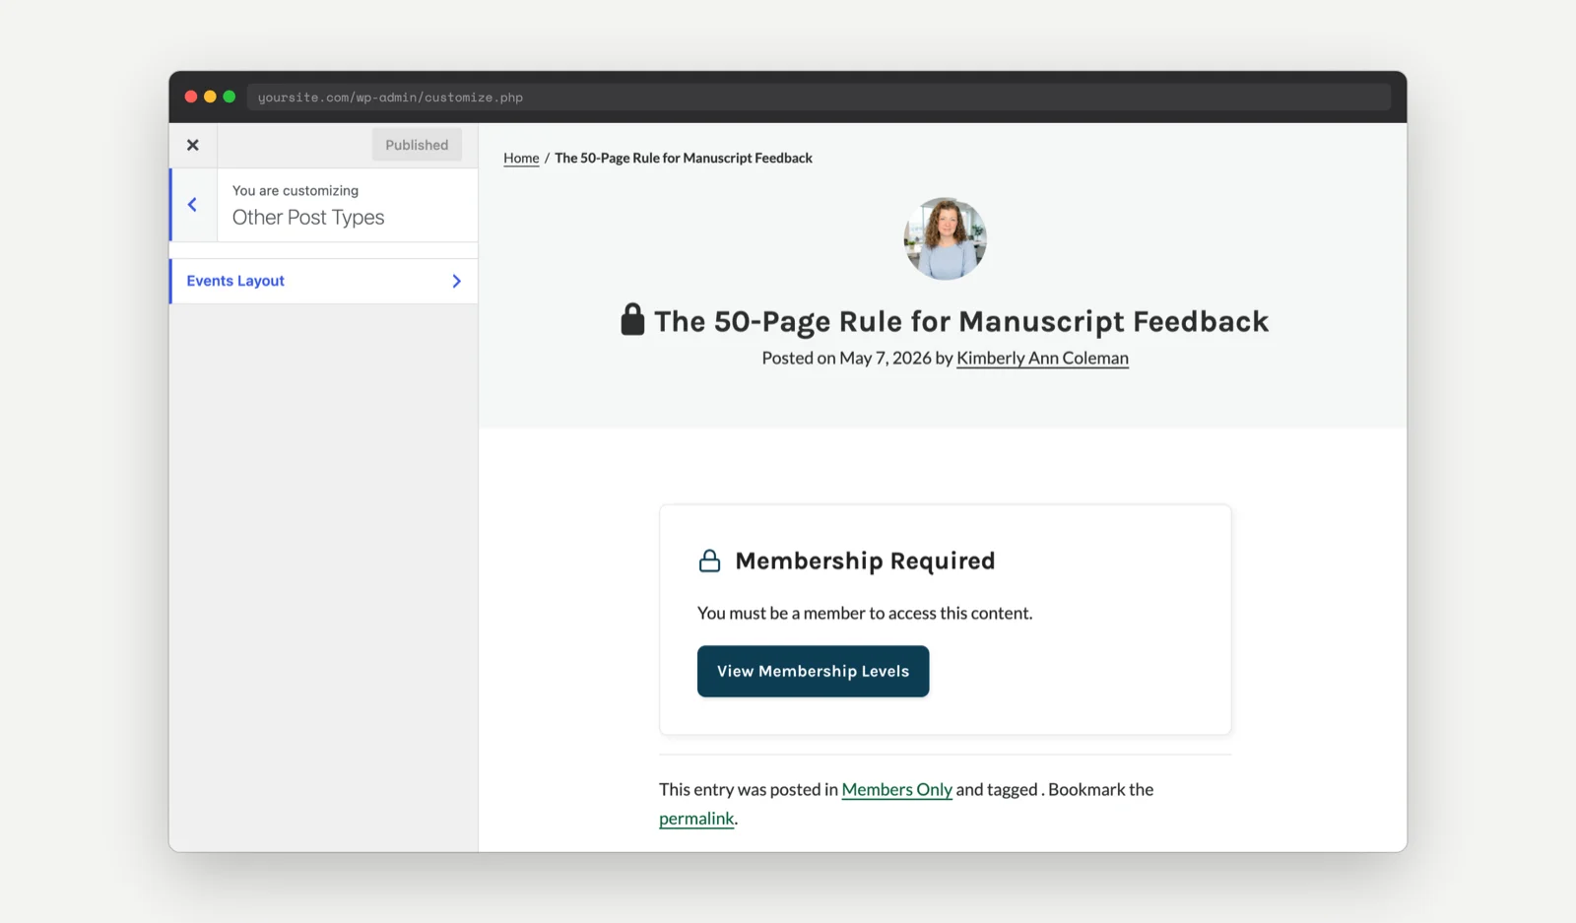Image resolution: width=1576 pixels, height=923 pixels.
Task: Click the Membership Required lock icon
Action: click(x=709, y=560)
